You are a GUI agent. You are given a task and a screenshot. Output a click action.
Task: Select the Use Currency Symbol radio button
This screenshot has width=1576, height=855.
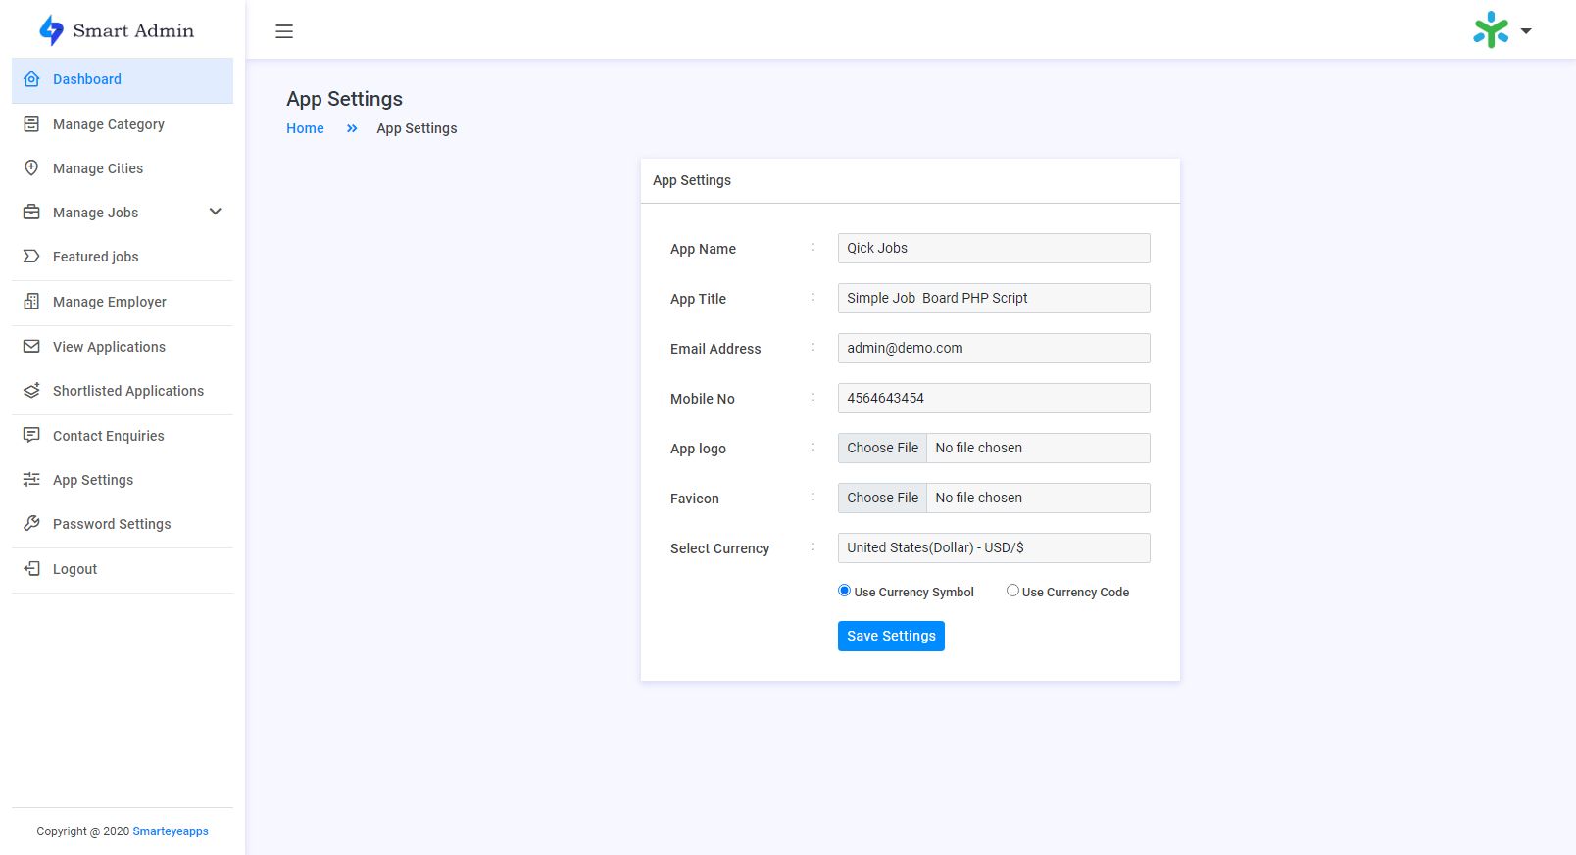point(844,591)
